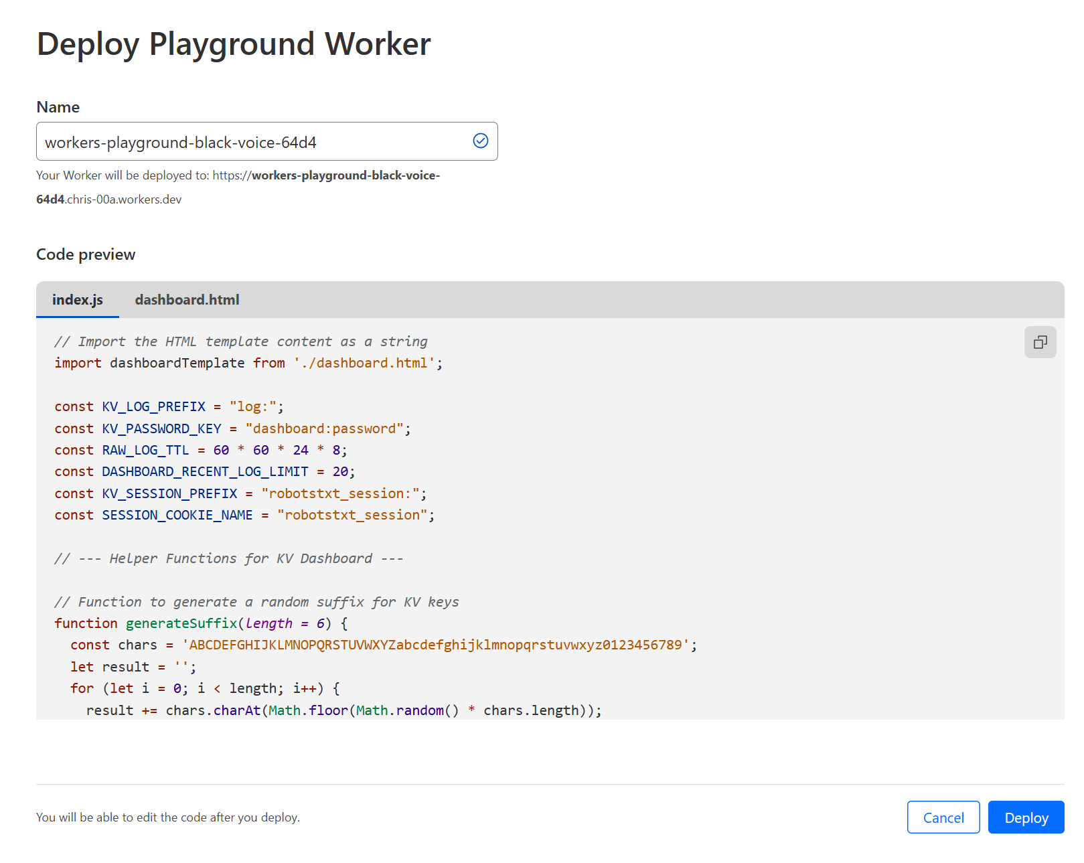Switch to the dashboard.html tab
Screen dimensions: 1084x863
click(187, 300)
